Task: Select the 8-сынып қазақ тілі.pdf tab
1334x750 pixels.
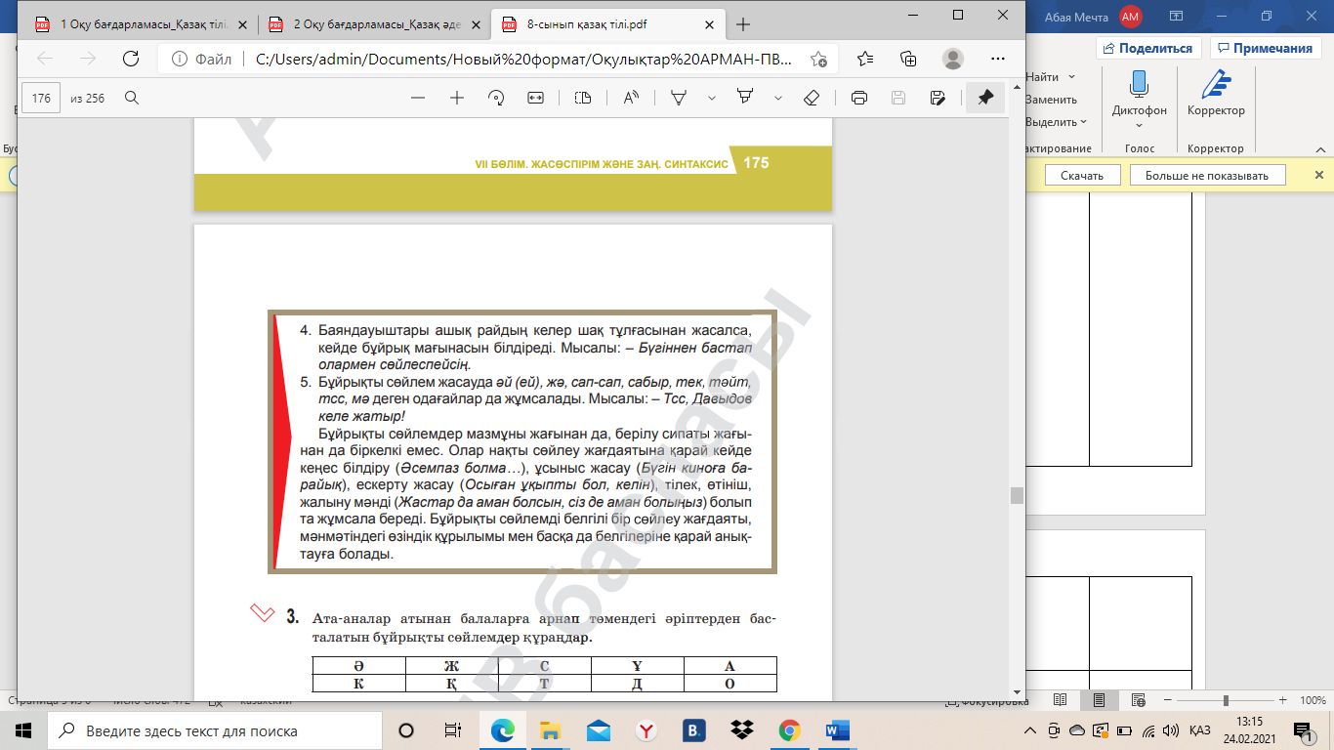Action: pyautogui.click(x=609, y=24)
